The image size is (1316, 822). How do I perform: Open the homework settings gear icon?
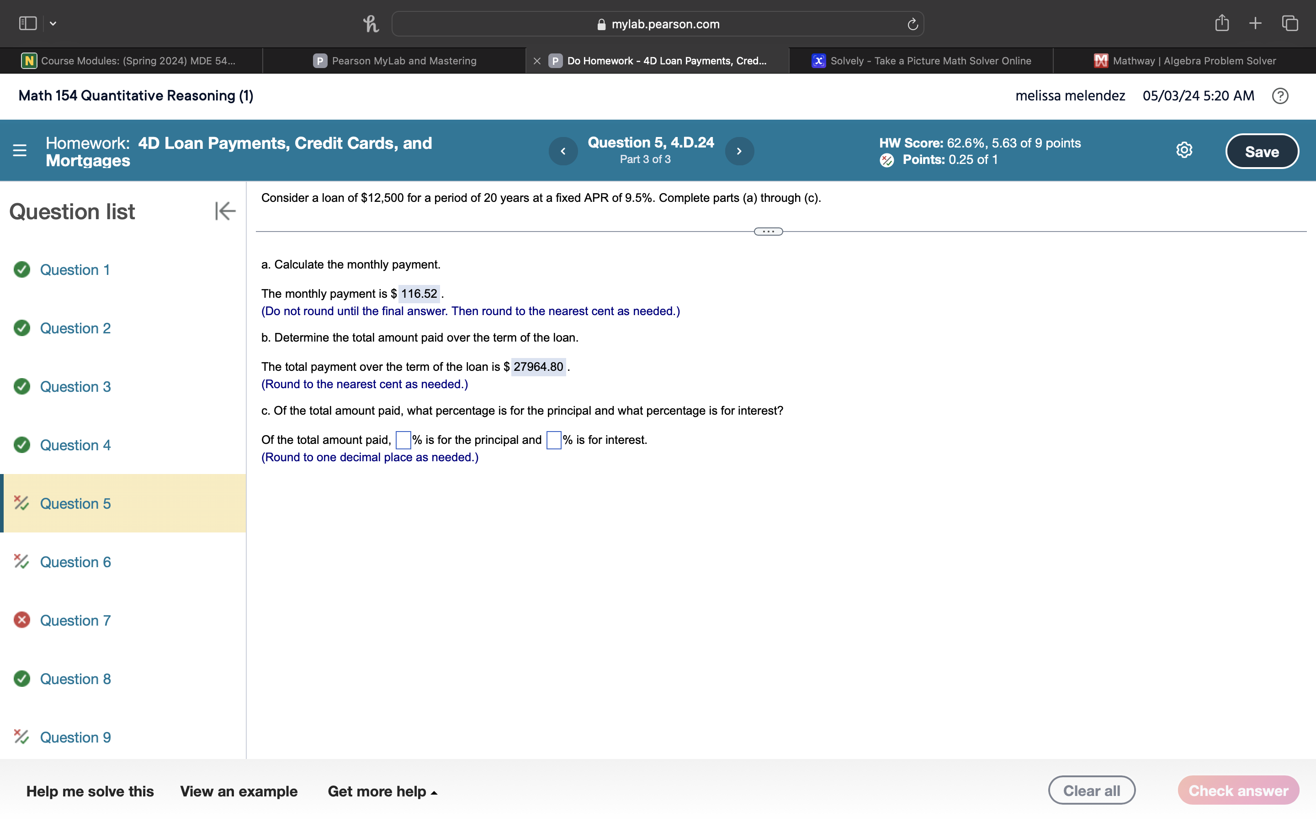[x=1184, y=150]
